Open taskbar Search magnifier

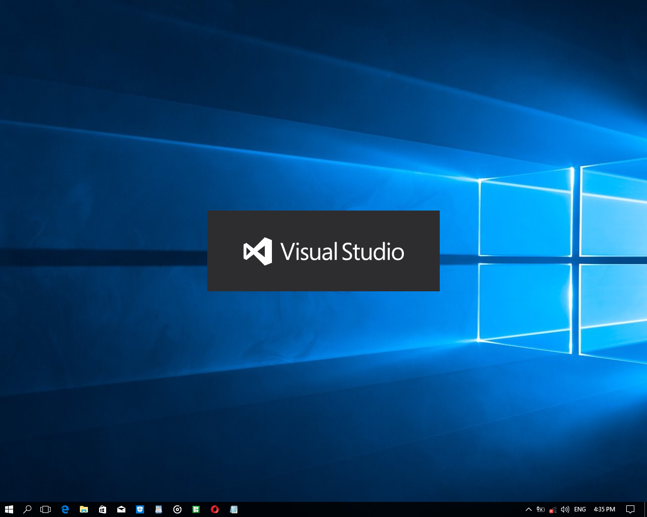[27, 509]
